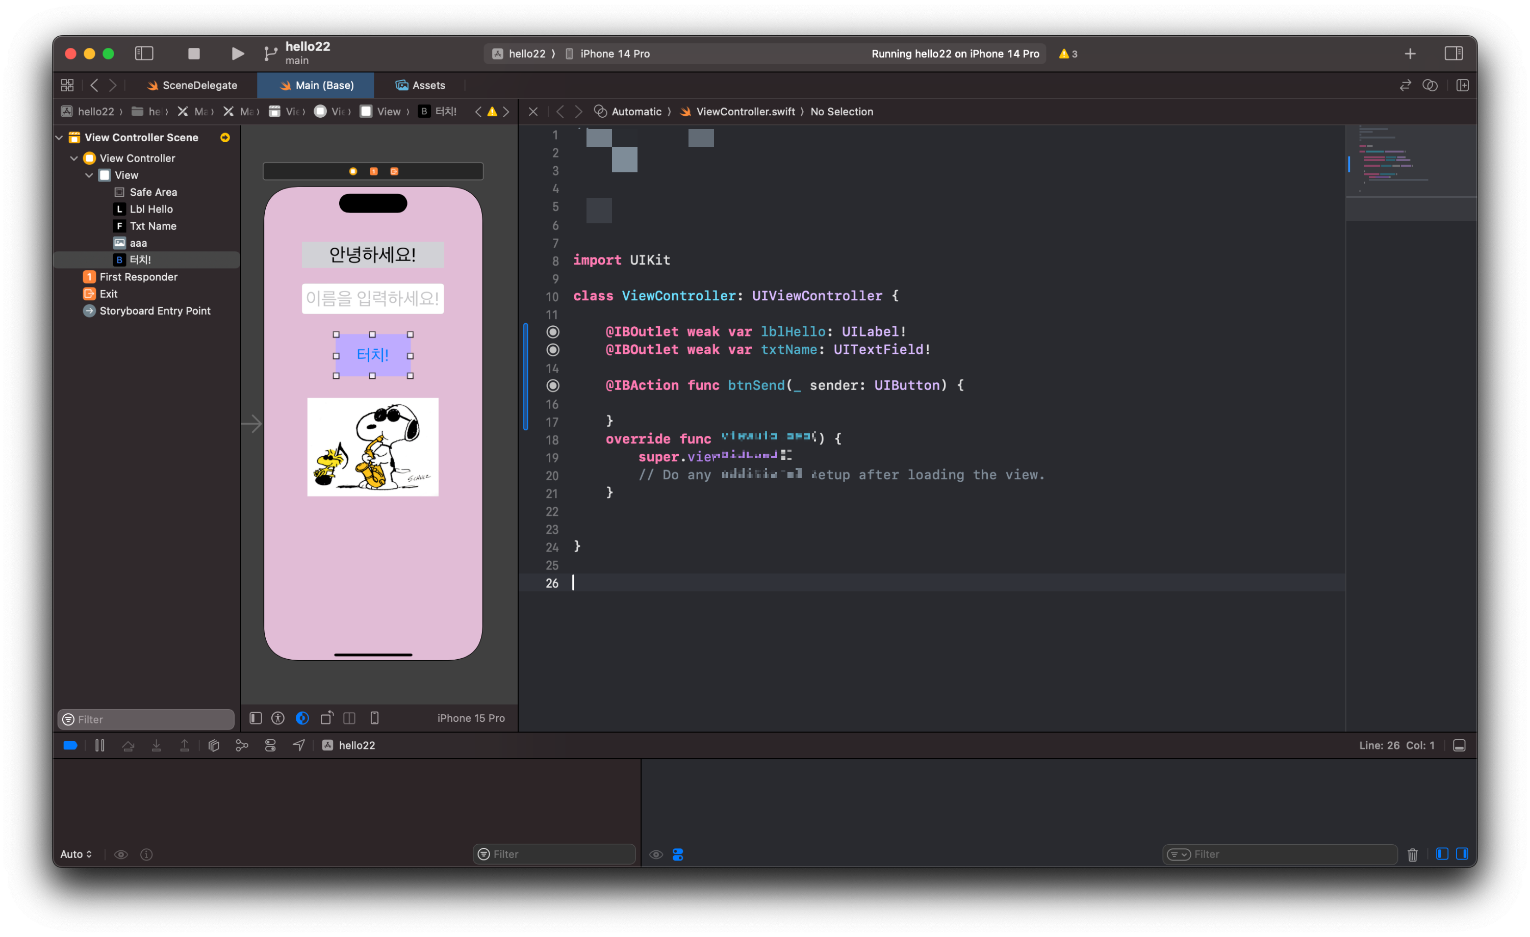Viewport: 1530px width, 937px height.
Task: Collapse the View Controller Scene disclosure
Action: point(60,138)
